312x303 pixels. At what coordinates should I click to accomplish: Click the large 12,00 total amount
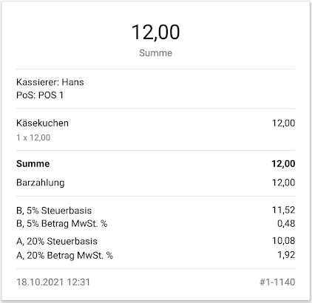[x=155, y=33]
